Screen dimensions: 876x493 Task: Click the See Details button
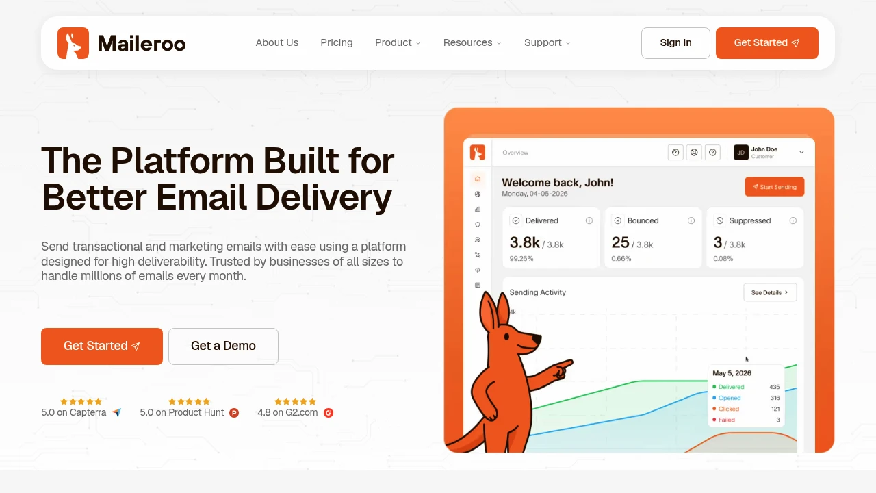click(x=770, y=292)
